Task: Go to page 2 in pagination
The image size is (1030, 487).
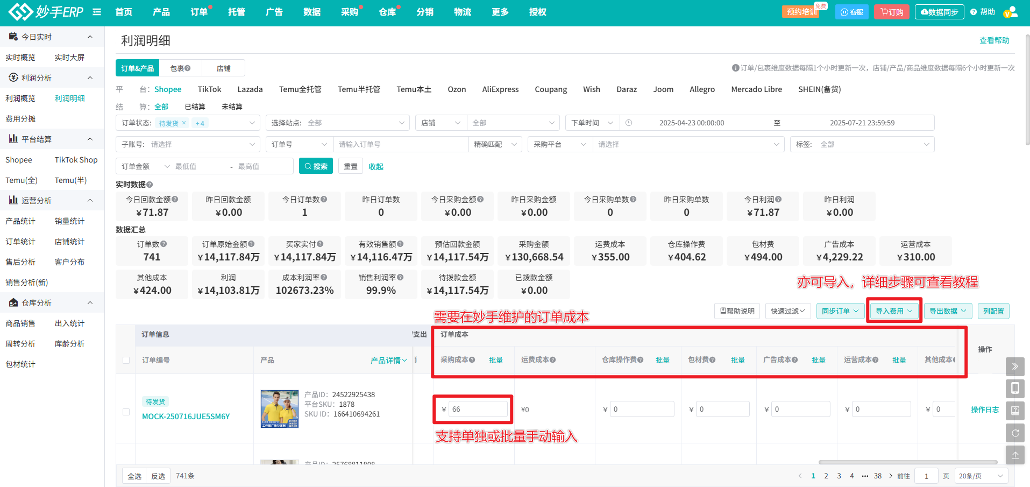Action: (826, 476)
